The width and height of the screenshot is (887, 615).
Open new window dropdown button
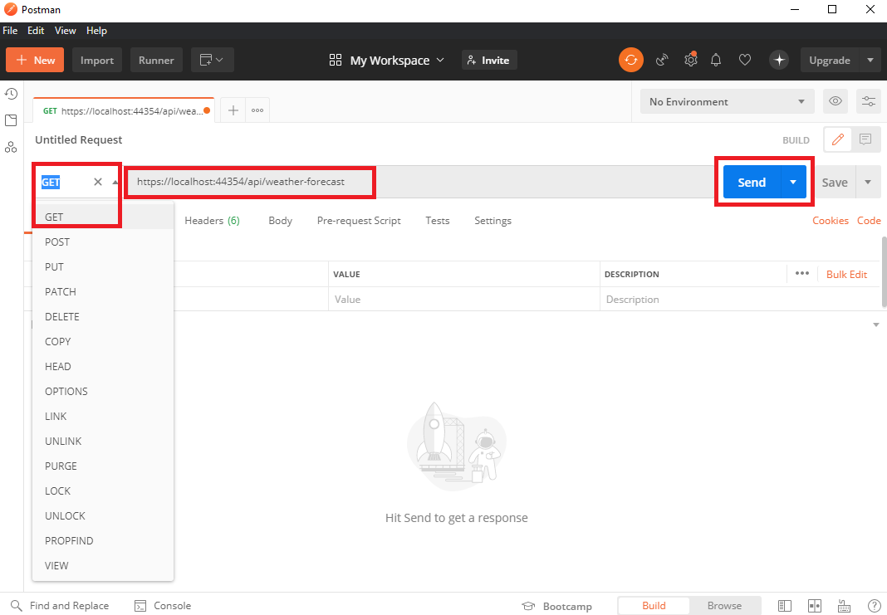(x=212, y=60)
